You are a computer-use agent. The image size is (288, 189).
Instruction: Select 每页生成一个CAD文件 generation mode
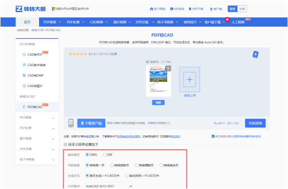tap(87, 176)
